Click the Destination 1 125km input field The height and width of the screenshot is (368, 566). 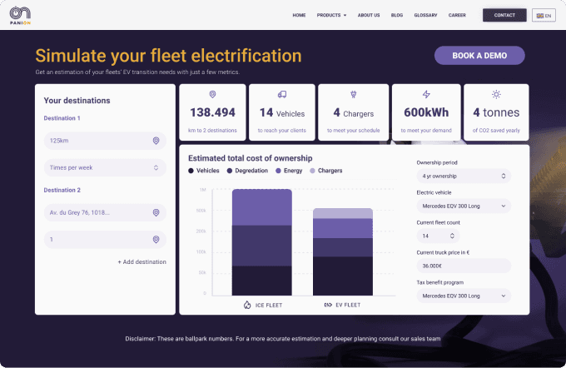pyautogui.click(x=105, y=141)
